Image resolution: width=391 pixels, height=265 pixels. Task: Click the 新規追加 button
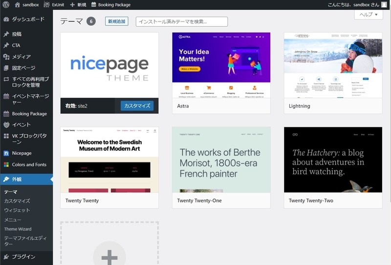click(x=117, y=21)
